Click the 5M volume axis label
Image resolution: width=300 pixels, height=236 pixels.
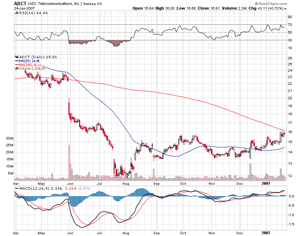click(x=11, y=173)
